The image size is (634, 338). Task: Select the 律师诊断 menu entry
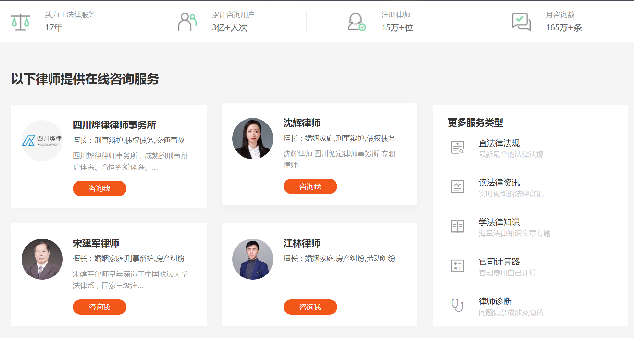click(x=495, y=301)
